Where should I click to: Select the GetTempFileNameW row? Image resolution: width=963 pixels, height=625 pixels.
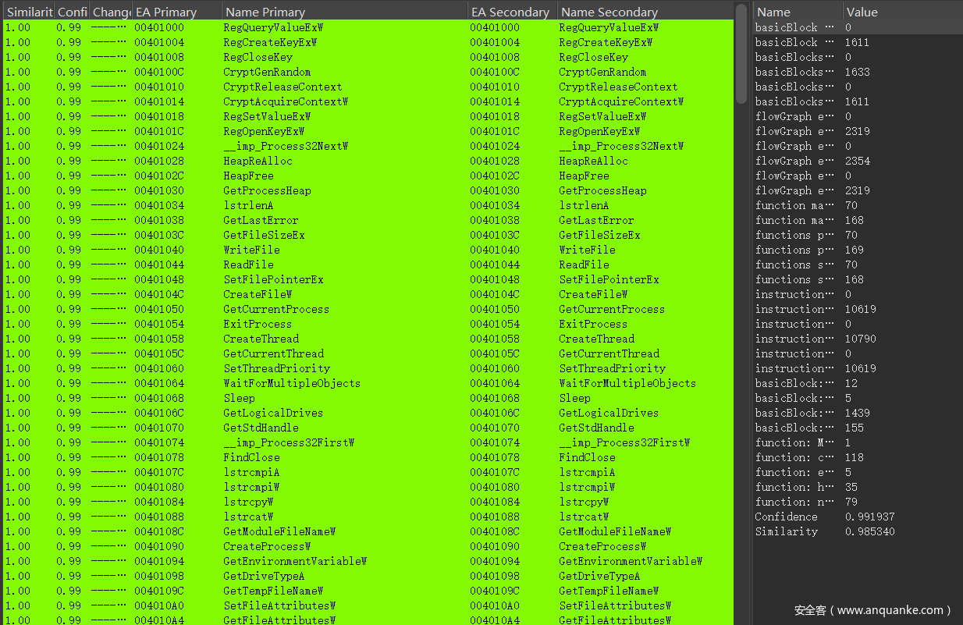pyautogui.click(x=368, y=591)
